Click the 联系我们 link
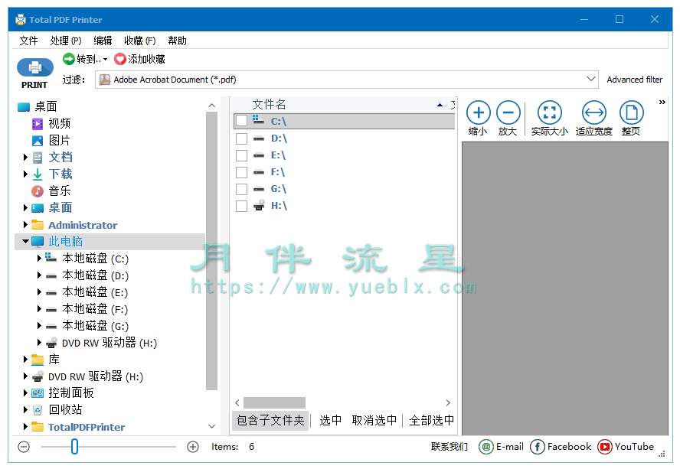680x469 pixels. click(x=450, y=447)
